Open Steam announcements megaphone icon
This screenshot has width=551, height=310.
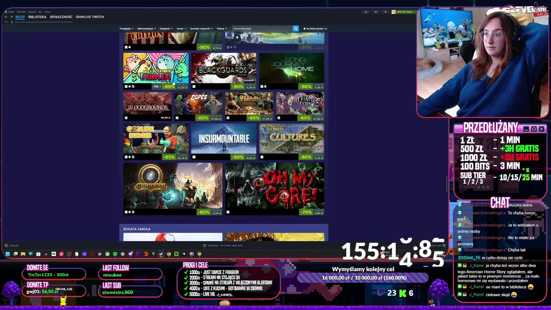pyautogui.click(x=376, y=12)
